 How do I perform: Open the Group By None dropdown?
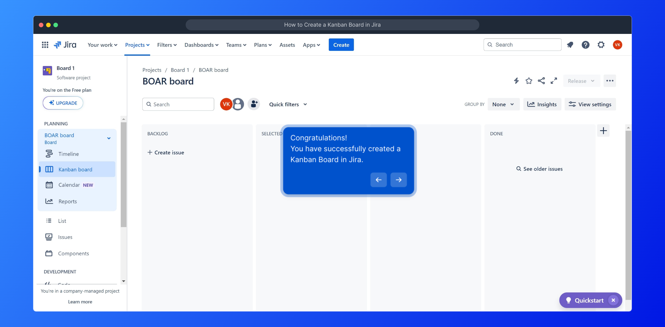pos(503,104)
